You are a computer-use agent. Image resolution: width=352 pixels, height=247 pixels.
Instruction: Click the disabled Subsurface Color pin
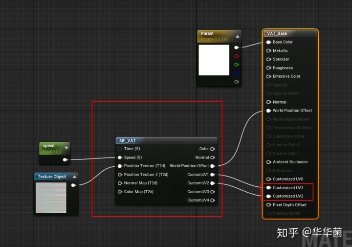pos(268,136)
